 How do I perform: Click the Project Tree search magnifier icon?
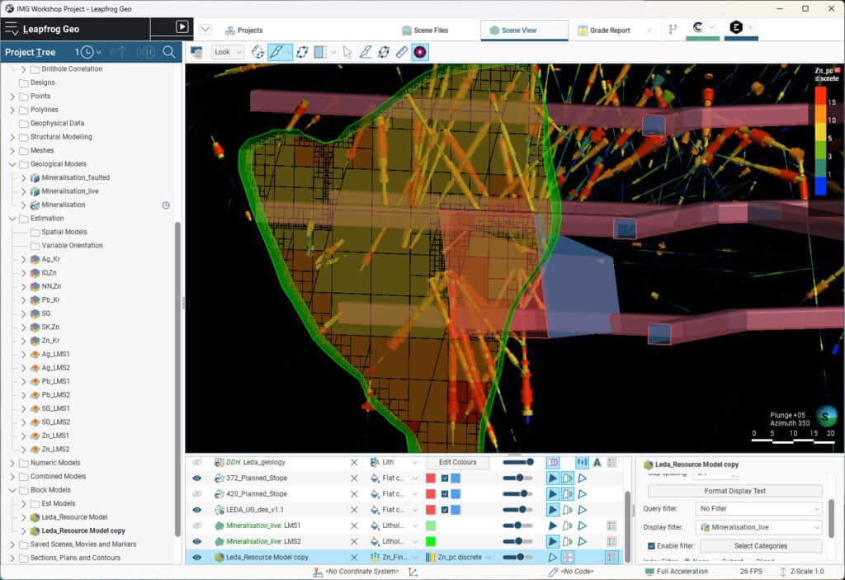[x=167, y=52]
